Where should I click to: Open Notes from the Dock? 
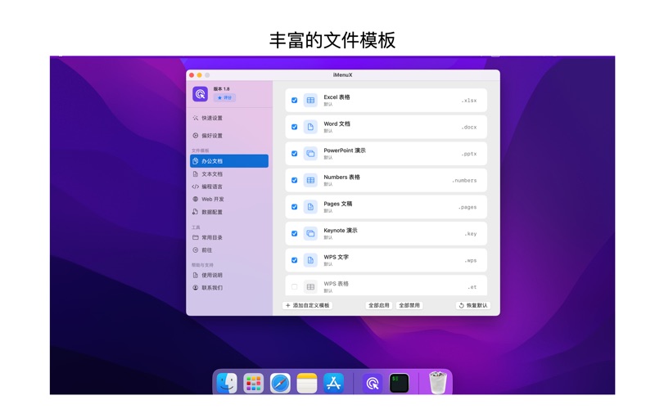click(306, 383)
